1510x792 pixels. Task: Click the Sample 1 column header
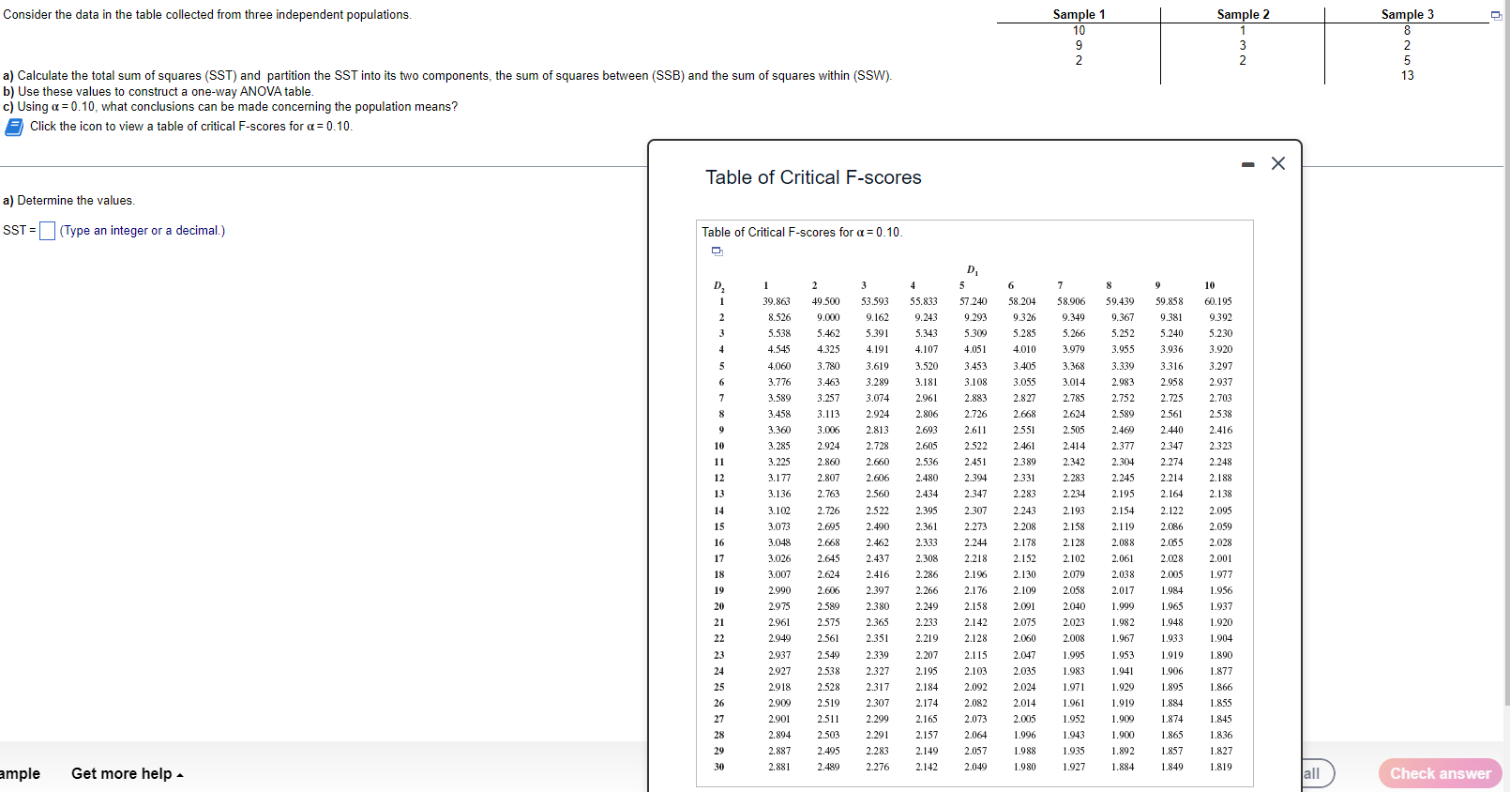tap(1079, 14)
